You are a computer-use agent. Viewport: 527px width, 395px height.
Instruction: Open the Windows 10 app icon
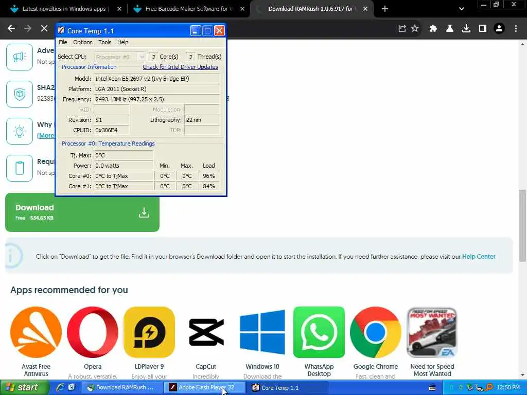[x=262, y=332]
